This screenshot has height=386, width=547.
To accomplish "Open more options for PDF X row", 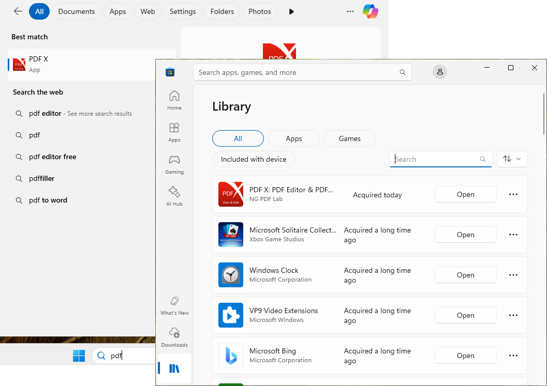I will point(513,194).
